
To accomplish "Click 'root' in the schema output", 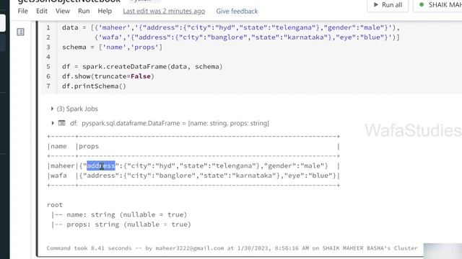I will click(x=55, y=204).
